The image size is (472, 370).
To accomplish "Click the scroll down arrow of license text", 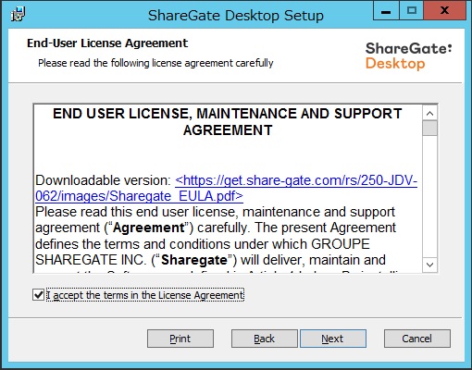I will click(x=429, y=265).
